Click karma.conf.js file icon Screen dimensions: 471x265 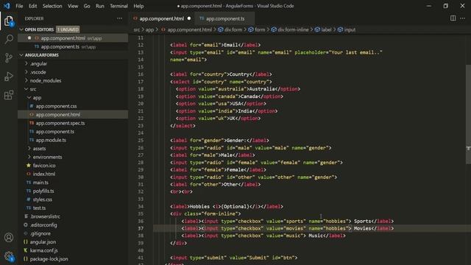click(x=26, y=250)
